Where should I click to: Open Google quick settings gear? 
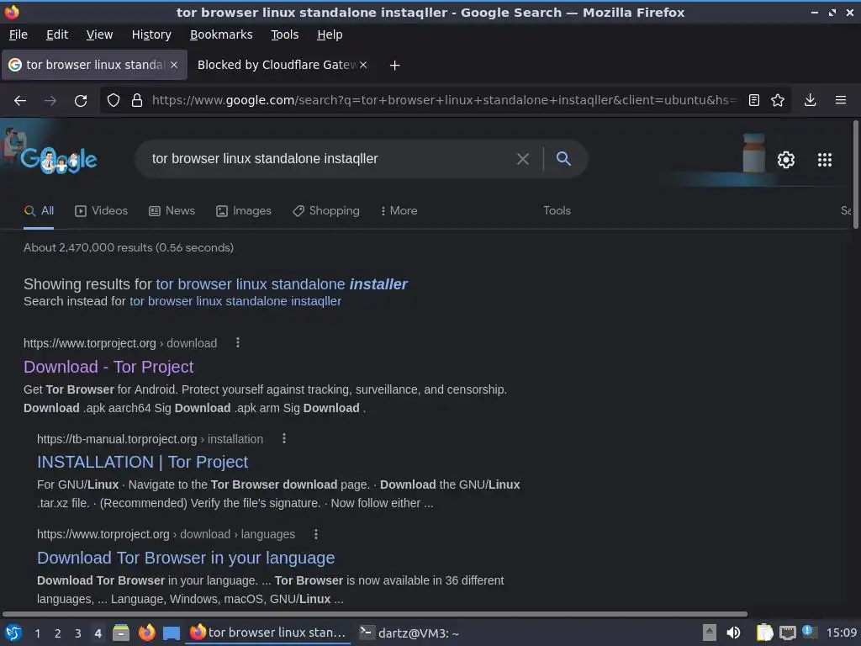pos(786,160)
